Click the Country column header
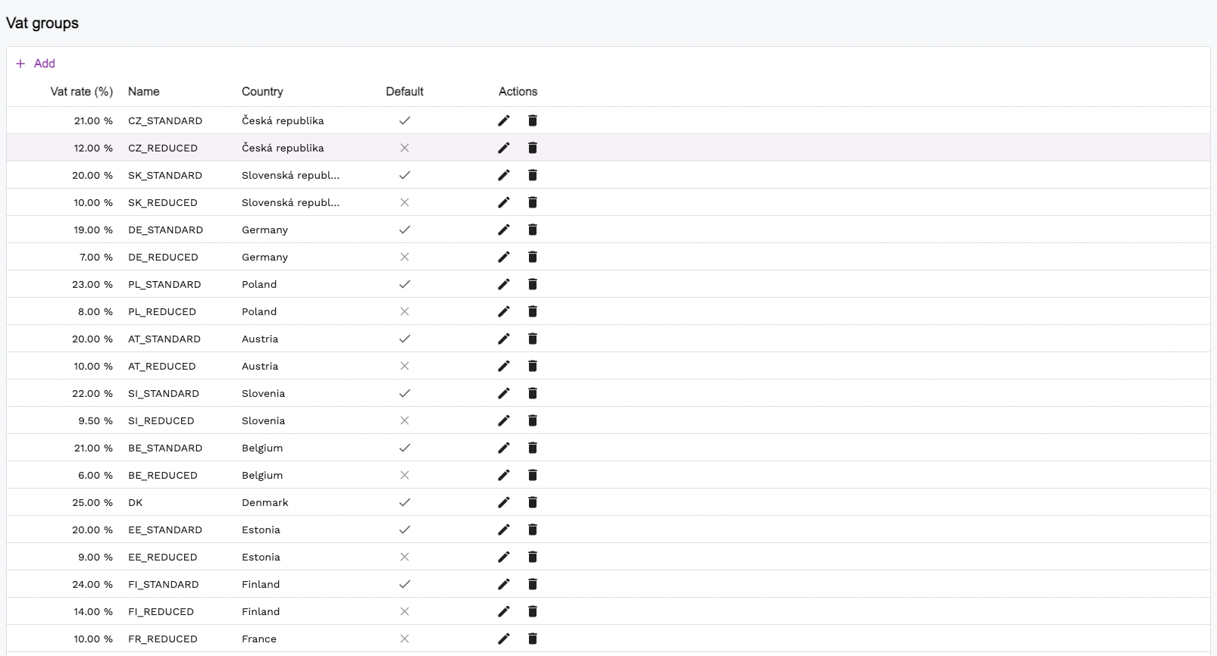 click(x=262, y=92)
